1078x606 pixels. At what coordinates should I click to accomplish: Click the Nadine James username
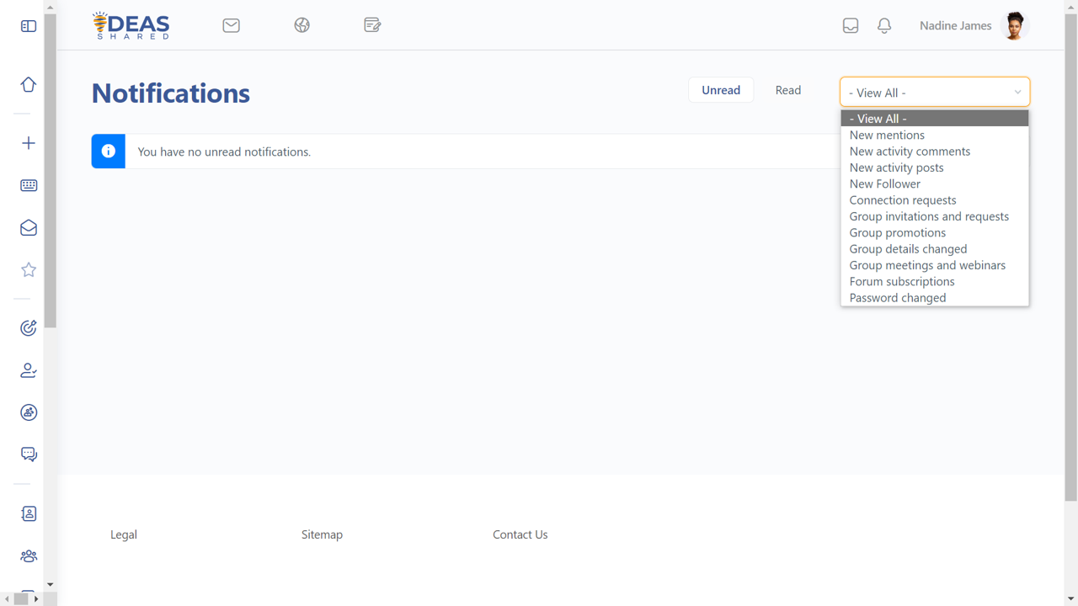tap(955, 26)
